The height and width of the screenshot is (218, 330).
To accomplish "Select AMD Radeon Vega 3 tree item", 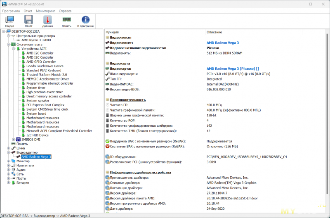I will 36,157.
